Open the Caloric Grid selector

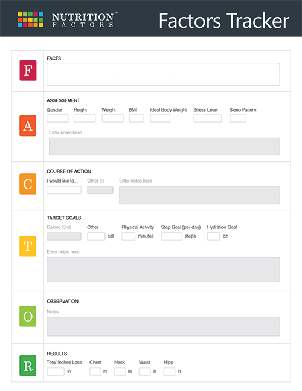click(x=64, y=236)
